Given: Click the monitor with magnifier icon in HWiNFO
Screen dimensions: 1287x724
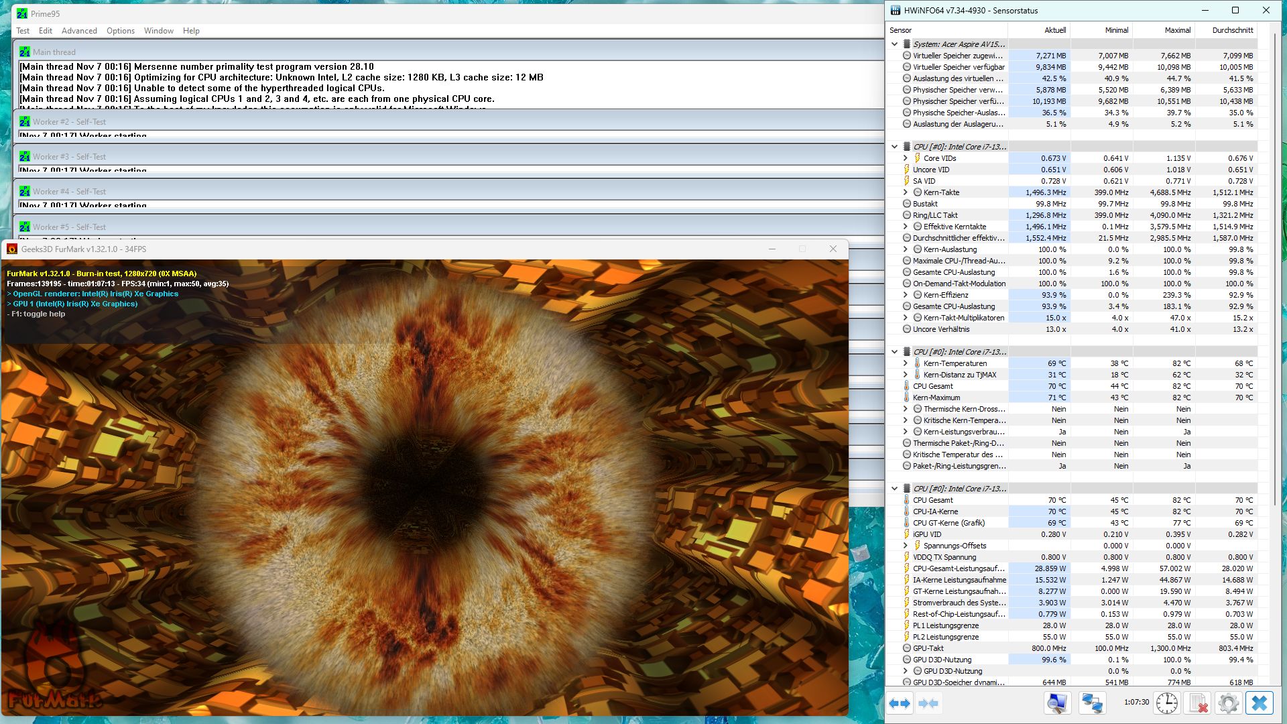Looking at the screenshot, I should pos(1057,703).
